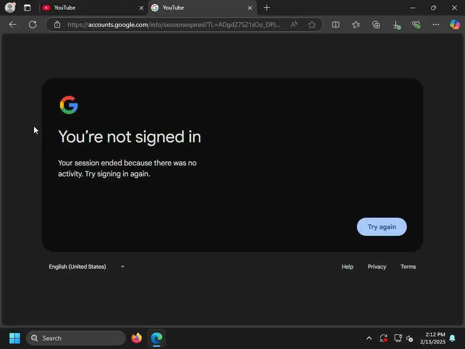The width and height of the screenshot is (465, 349).
Task: Launch Copilot sidebar
Action: (455, 25)
